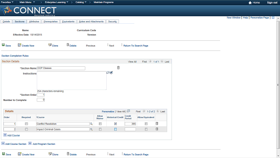Click the Add Course plus icon

(5, 135)
